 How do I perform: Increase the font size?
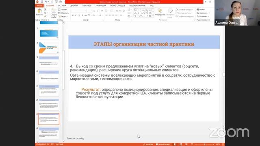pyautogui.click(x=94, y=11)
